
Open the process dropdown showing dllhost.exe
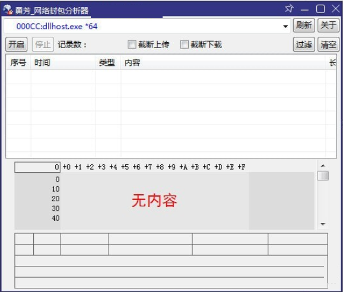click(x=285, y=27)
